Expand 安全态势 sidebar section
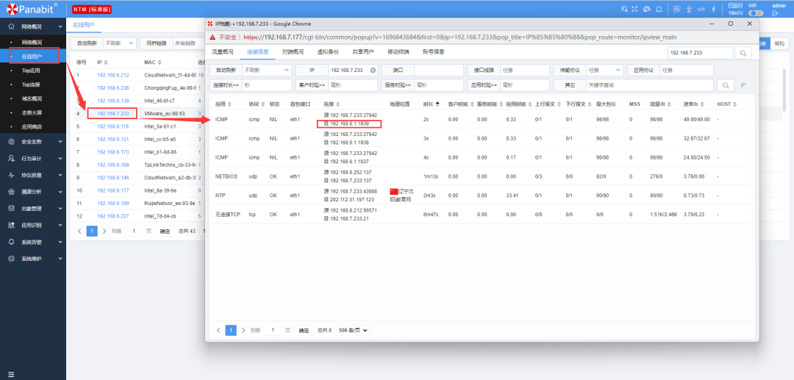Screen dimensions: 794x380 point(33,142)
